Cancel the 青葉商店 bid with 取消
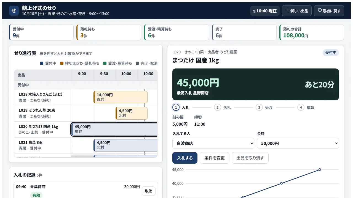Viewport: 353px width, 198px height. (149, 191)
